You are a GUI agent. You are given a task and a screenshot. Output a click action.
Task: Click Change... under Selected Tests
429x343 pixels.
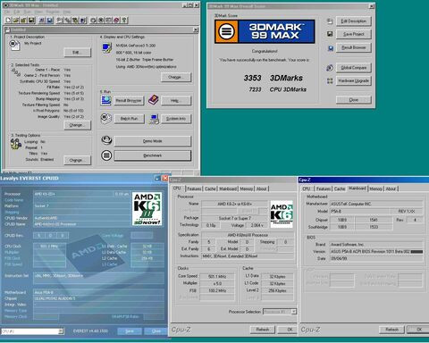(78, 125)
